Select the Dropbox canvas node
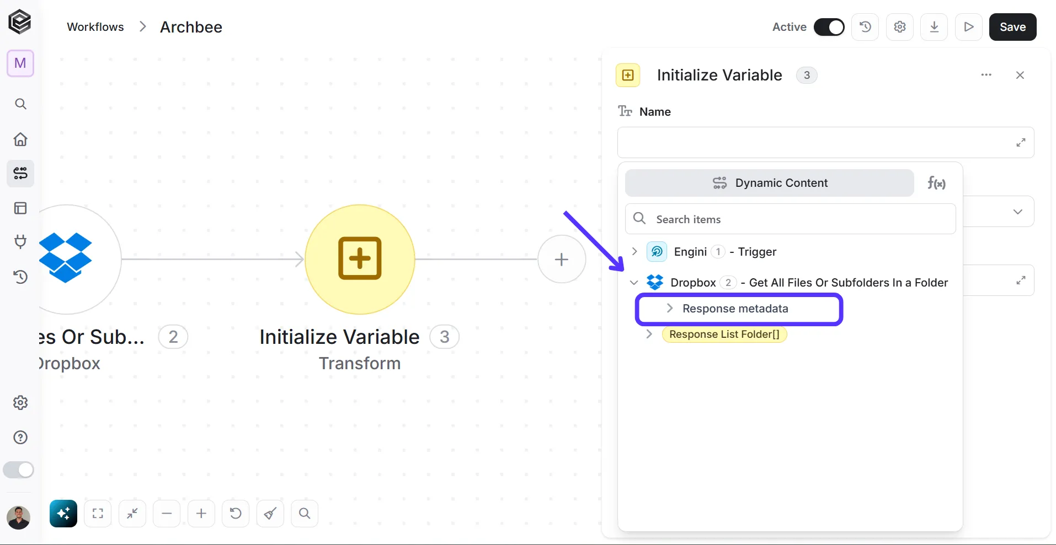This screenshot has height=545, width=1056. pos(66,259)
